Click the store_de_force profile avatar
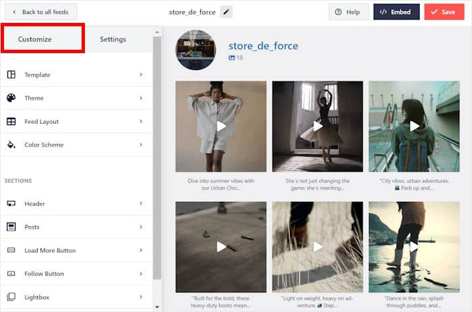Screen dimensions: 472x312 click(x=196, y=50)
